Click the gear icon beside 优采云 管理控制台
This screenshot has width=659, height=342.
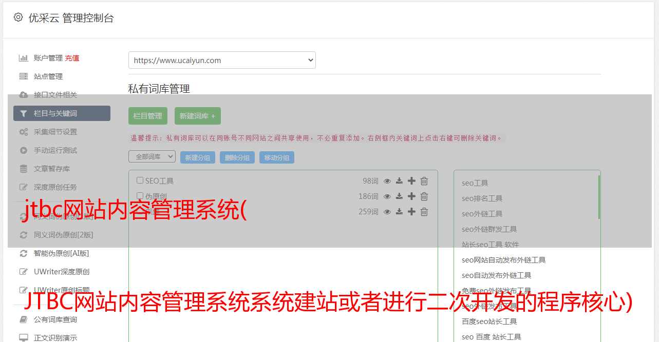(x=18, y=17)
